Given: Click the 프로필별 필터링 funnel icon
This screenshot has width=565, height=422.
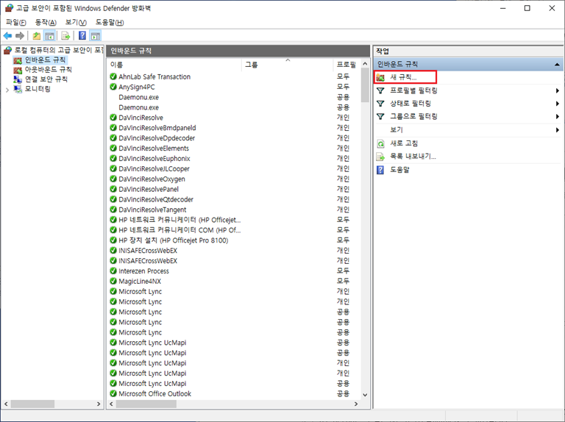Looking at the screenshot, I should 380,90.
